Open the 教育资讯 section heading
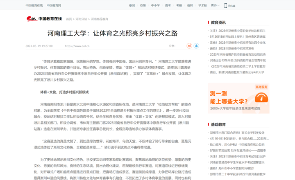Image resolution: width=295 pixels, height=180 pixels. coord(218,22)
